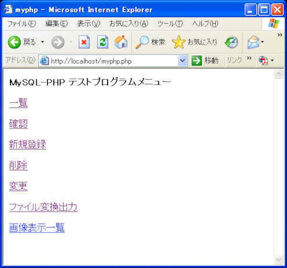Open the PDF toolbar icon dropdown arrow

(272, 60)
